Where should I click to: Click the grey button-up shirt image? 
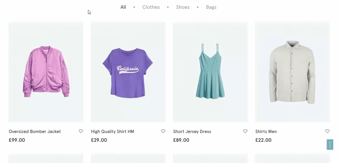pos(292,72)
